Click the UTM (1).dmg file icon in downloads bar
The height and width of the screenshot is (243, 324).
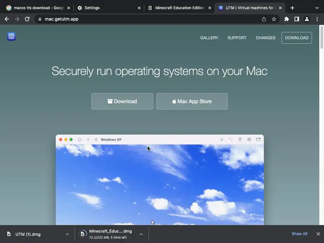pyautogui.click(x=9, y=234)
